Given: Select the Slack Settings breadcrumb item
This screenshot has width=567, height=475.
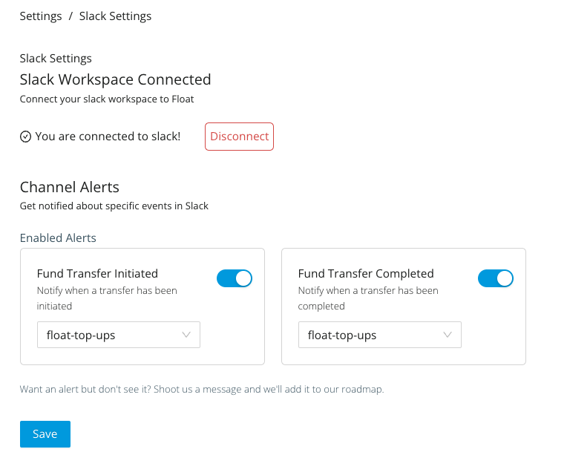Looking at the screenshot, I should coord(115,16).
